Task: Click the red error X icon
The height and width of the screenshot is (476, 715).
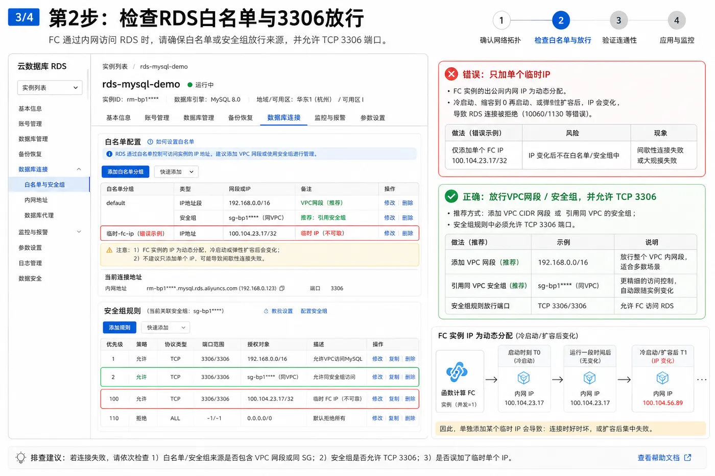Action: point(451,74)
